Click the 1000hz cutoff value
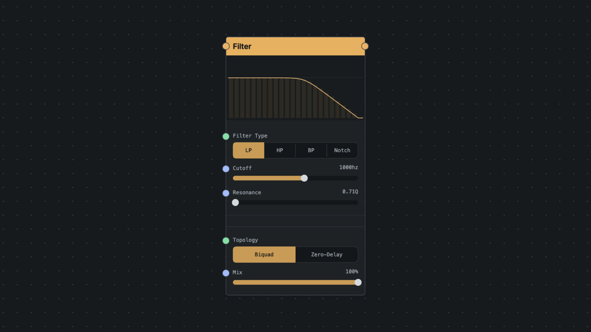Viewport: 591px width, 332px height. click(x=349, y=167)
